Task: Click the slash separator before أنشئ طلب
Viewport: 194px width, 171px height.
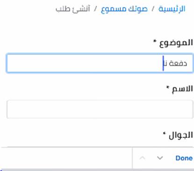Action: point(95,9)
